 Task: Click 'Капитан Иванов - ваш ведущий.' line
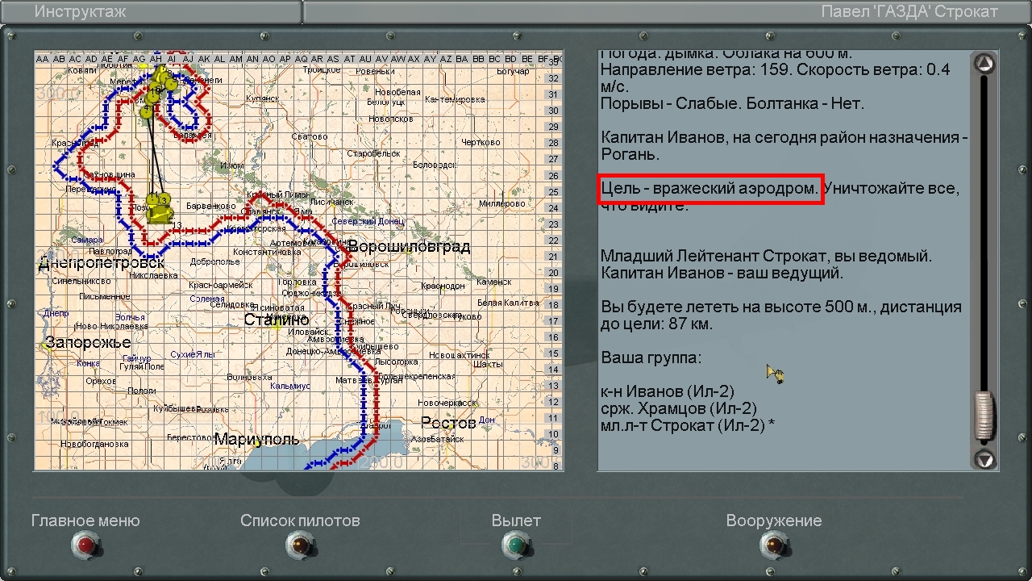tap(722, 274)
